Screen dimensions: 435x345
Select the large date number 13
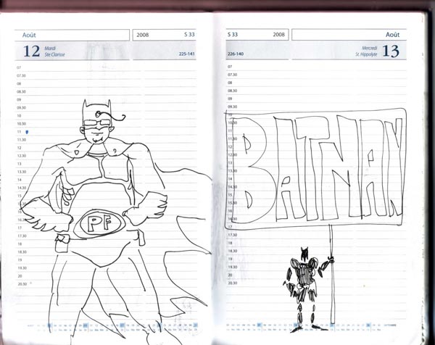[x=391, y=51]
